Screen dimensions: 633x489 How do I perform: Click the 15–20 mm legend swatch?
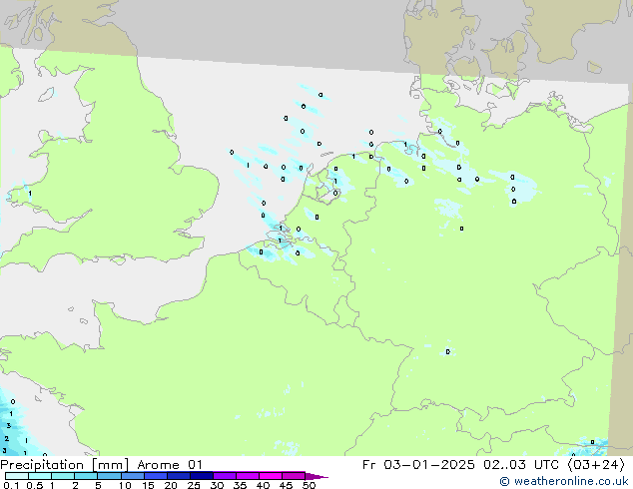pos(156,476)
